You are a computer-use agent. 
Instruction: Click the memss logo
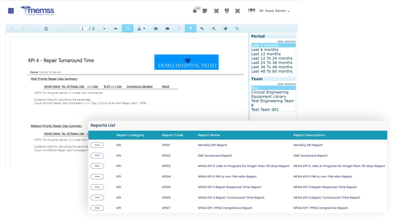[x=37, y=11]
